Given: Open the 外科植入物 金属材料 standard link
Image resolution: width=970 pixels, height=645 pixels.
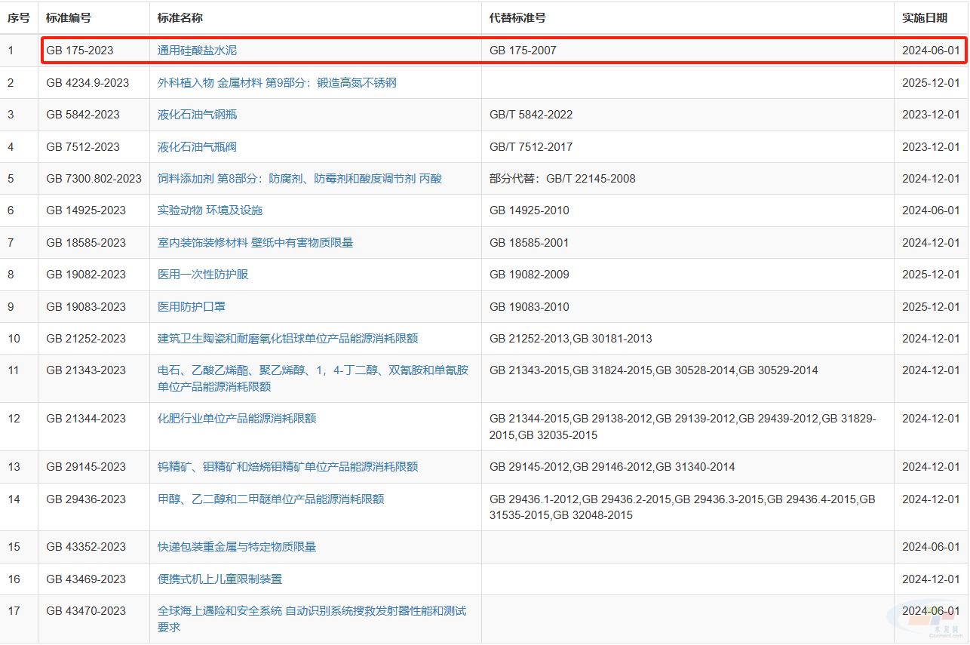Looking at the screenshot, I should pyautogui.click(x=276, y=83).
